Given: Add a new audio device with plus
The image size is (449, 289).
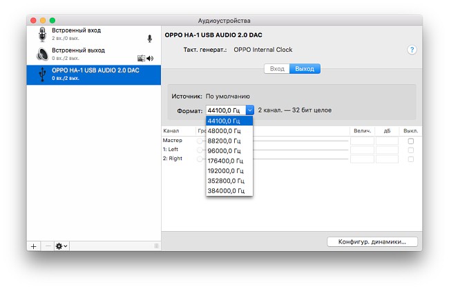Looking at the screenshot, I should coord(33,246).
